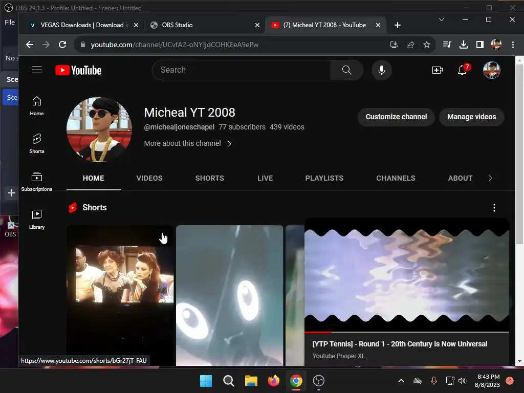Open the first Short with three people
The image size is (524, 393).
pyautogui.click(x=120, y=295)
